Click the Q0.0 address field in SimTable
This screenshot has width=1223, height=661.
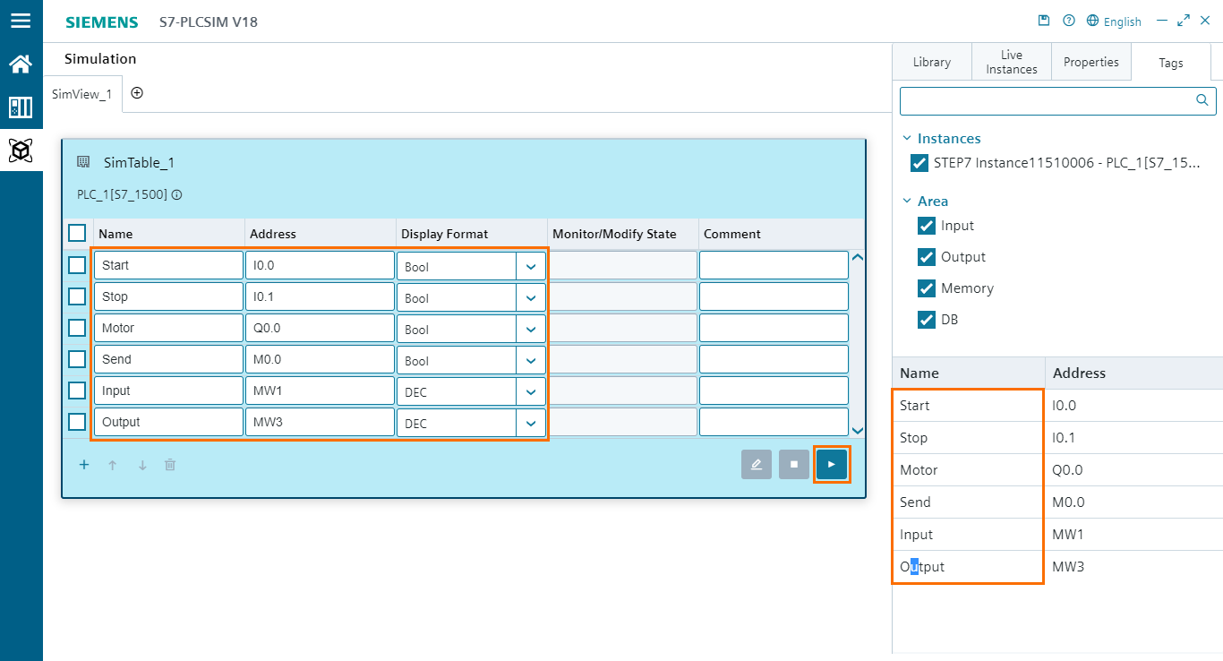click(x=320, y=328)
